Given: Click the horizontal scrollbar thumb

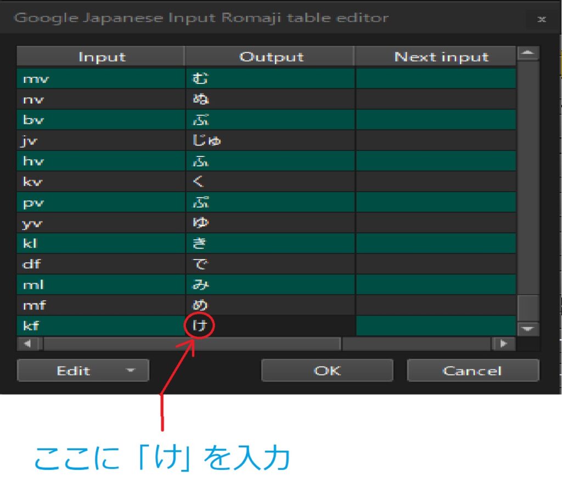Looking at the screenshot, I should tap(192, 344).
